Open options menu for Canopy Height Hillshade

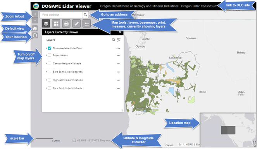click(x=119, y=64)
